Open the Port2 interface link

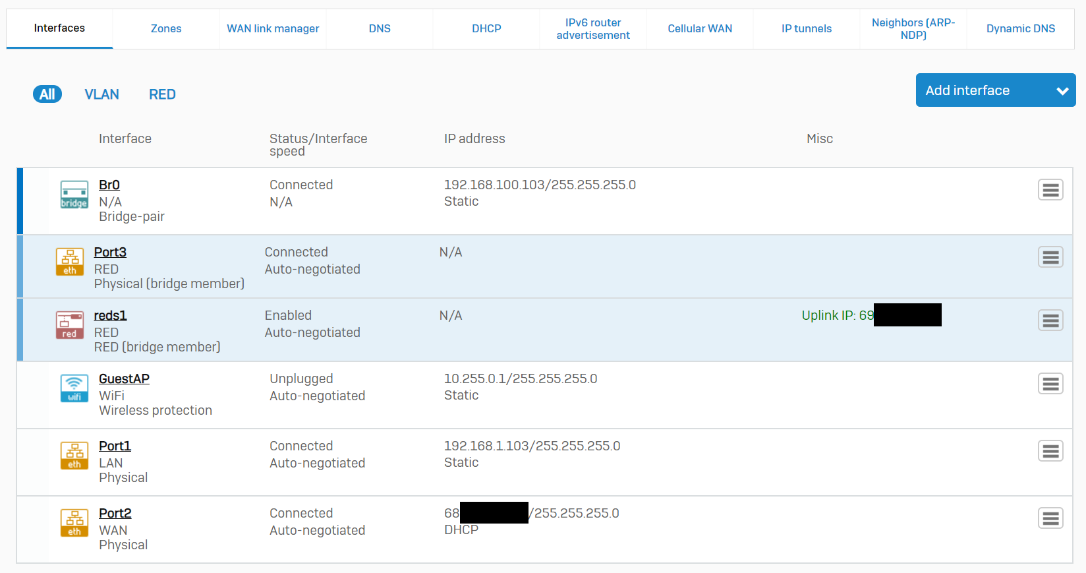pyautogui.click(x=115, y=514)
